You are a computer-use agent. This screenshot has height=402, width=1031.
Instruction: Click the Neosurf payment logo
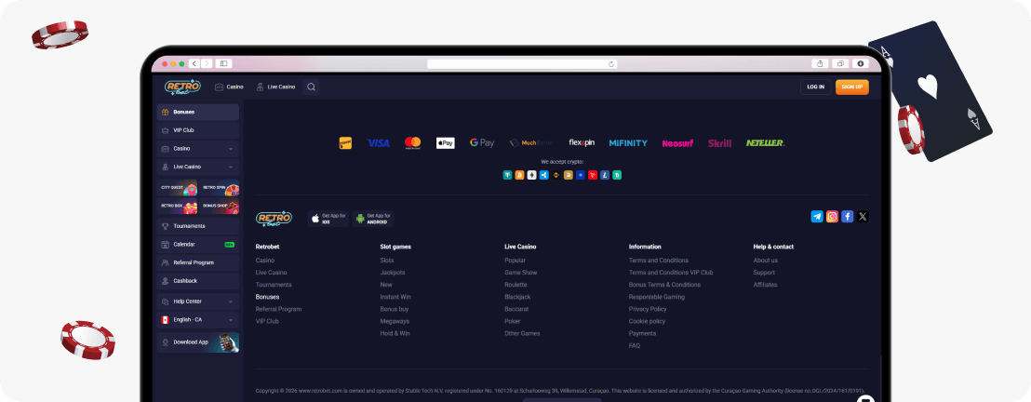(677, 143)
